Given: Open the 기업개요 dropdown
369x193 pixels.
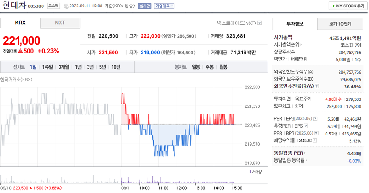Looking at the screenshot, I should (164, 6).
